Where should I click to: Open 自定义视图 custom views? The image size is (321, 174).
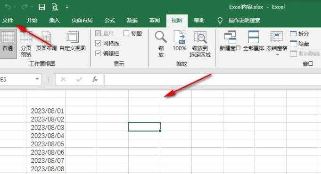[x=73, y=41]
